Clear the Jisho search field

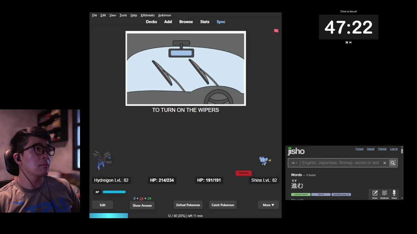pos(384,163)
